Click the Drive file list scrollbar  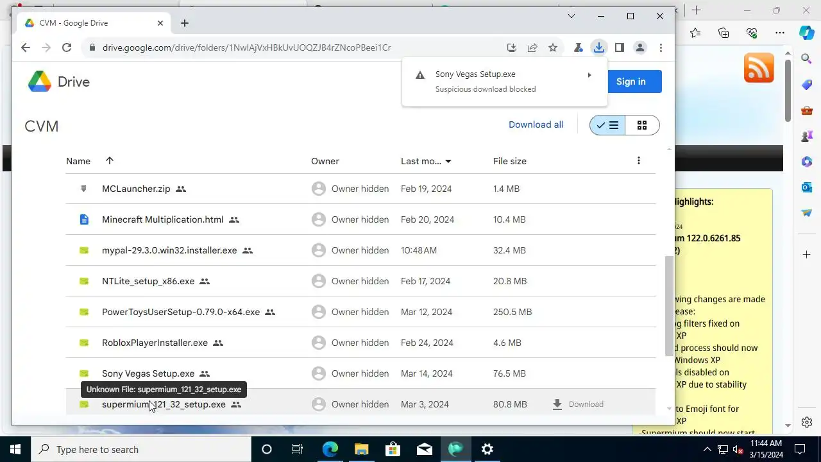point(670,305)
